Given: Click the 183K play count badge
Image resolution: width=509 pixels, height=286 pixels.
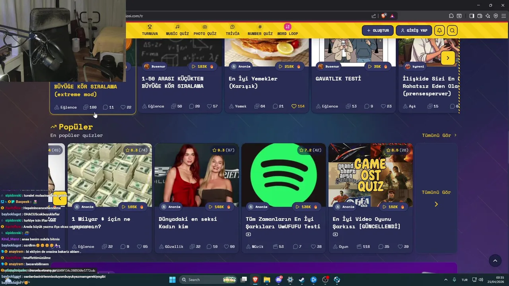Looking at the screenshot, I should click(203, 67).
